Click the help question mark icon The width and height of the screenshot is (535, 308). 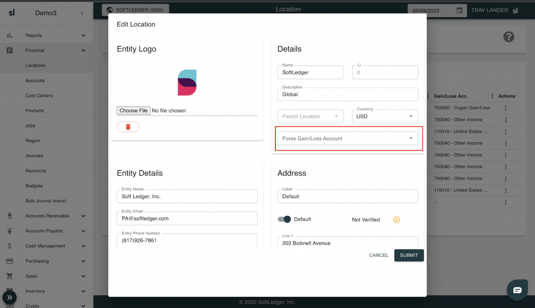pyautogui.click(x=509, y=37)
